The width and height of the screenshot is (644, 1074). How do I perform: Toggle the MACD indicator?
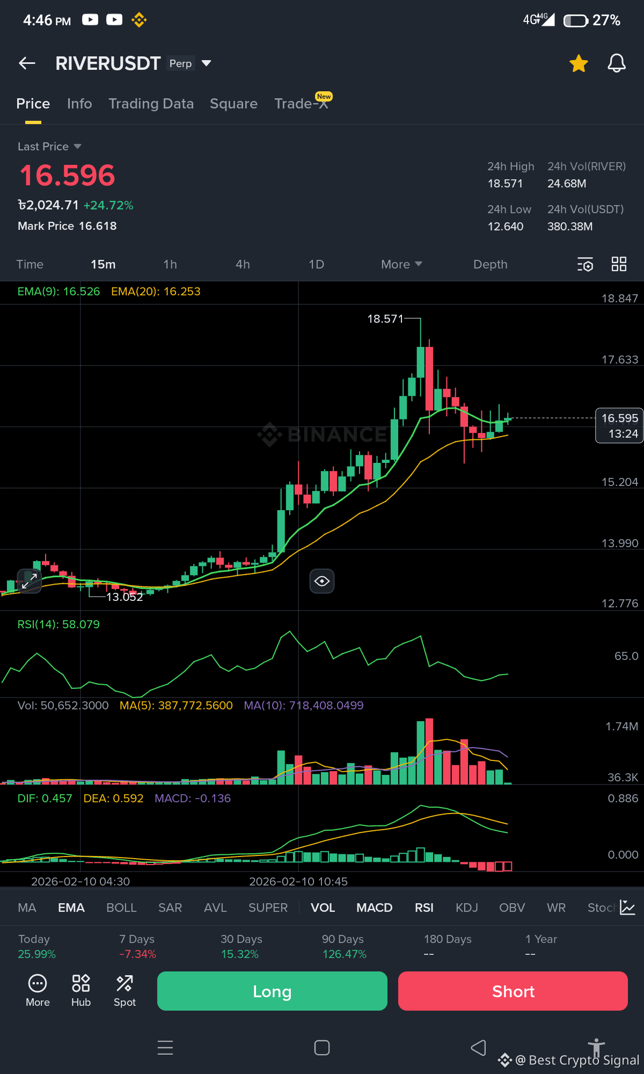point(375,908)
